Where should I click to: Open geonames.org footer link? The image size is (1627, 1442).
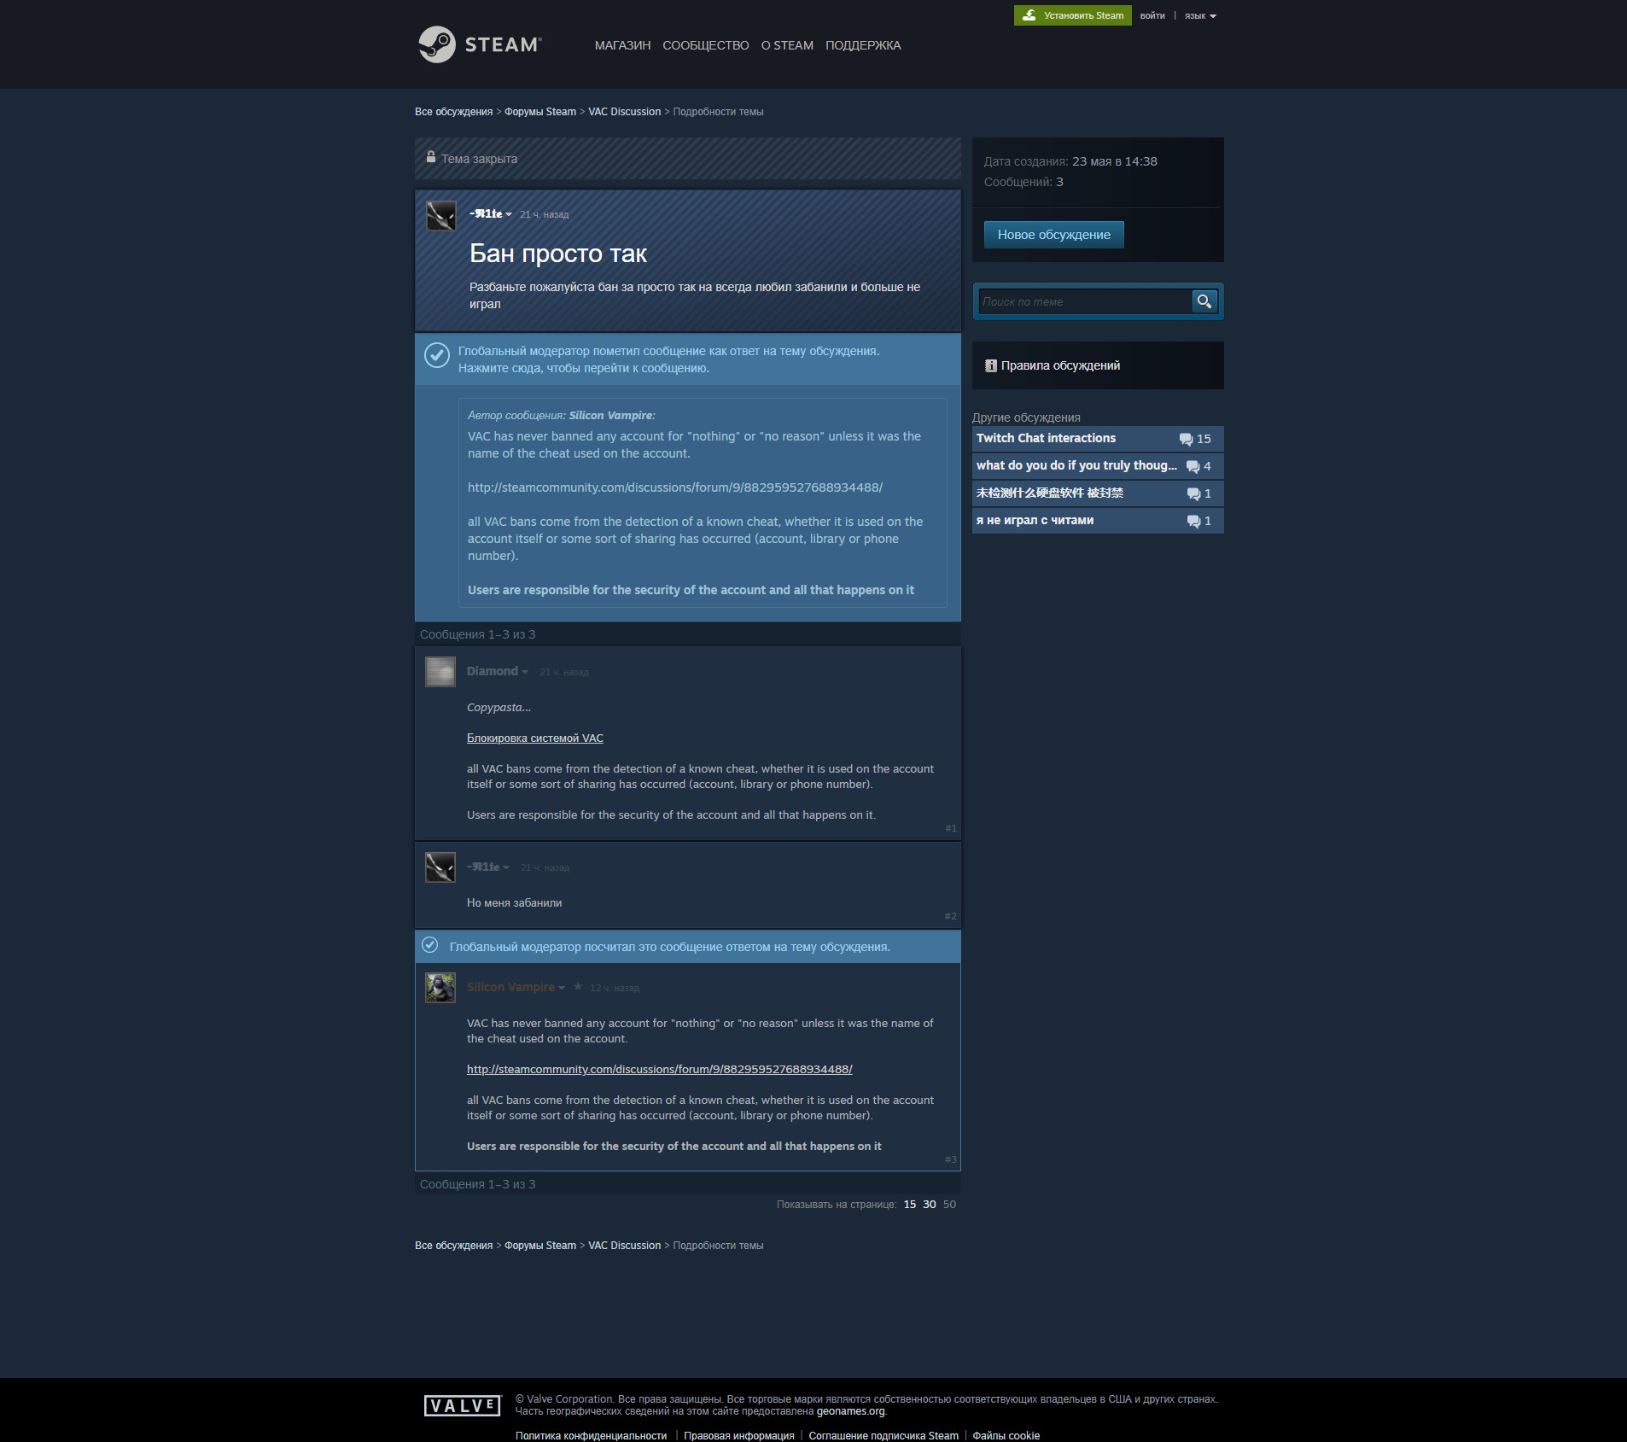(850, 1411)
